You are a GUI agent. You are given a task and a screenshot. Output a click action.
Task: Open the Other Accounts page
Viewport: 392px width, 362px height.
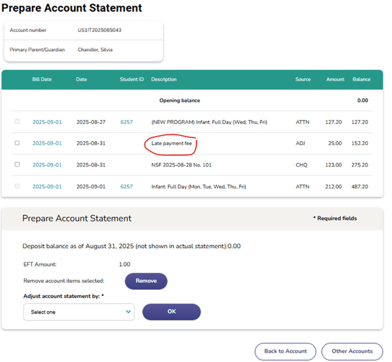click(352, 351)
